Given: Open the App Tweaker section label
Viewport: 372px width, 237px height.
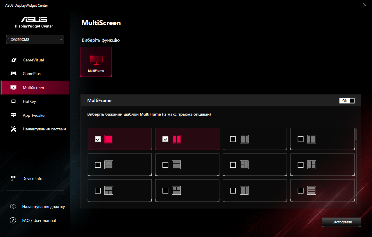Looking at the screenshot, I should pos(34,115).
